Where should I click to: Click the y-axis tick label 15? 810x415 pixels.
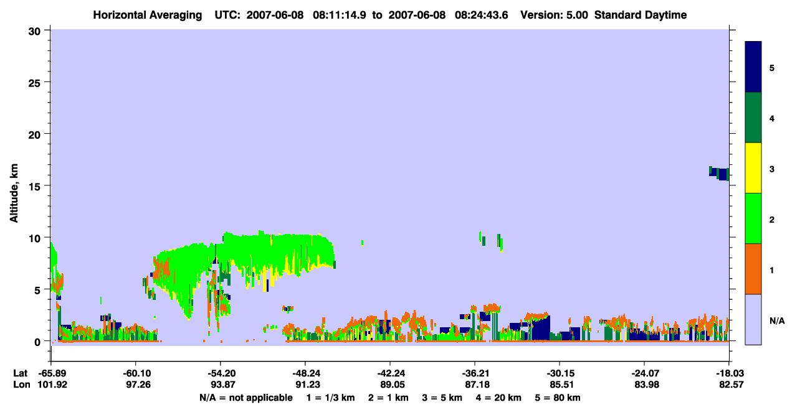click(x=36, y=186)
